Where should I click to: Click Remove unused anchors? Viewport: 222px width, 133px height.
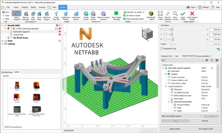[x=103, y=16]
